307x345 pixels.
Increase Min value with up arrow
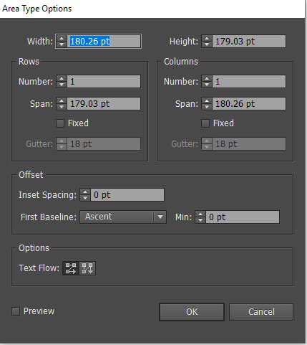click(200, 214)
